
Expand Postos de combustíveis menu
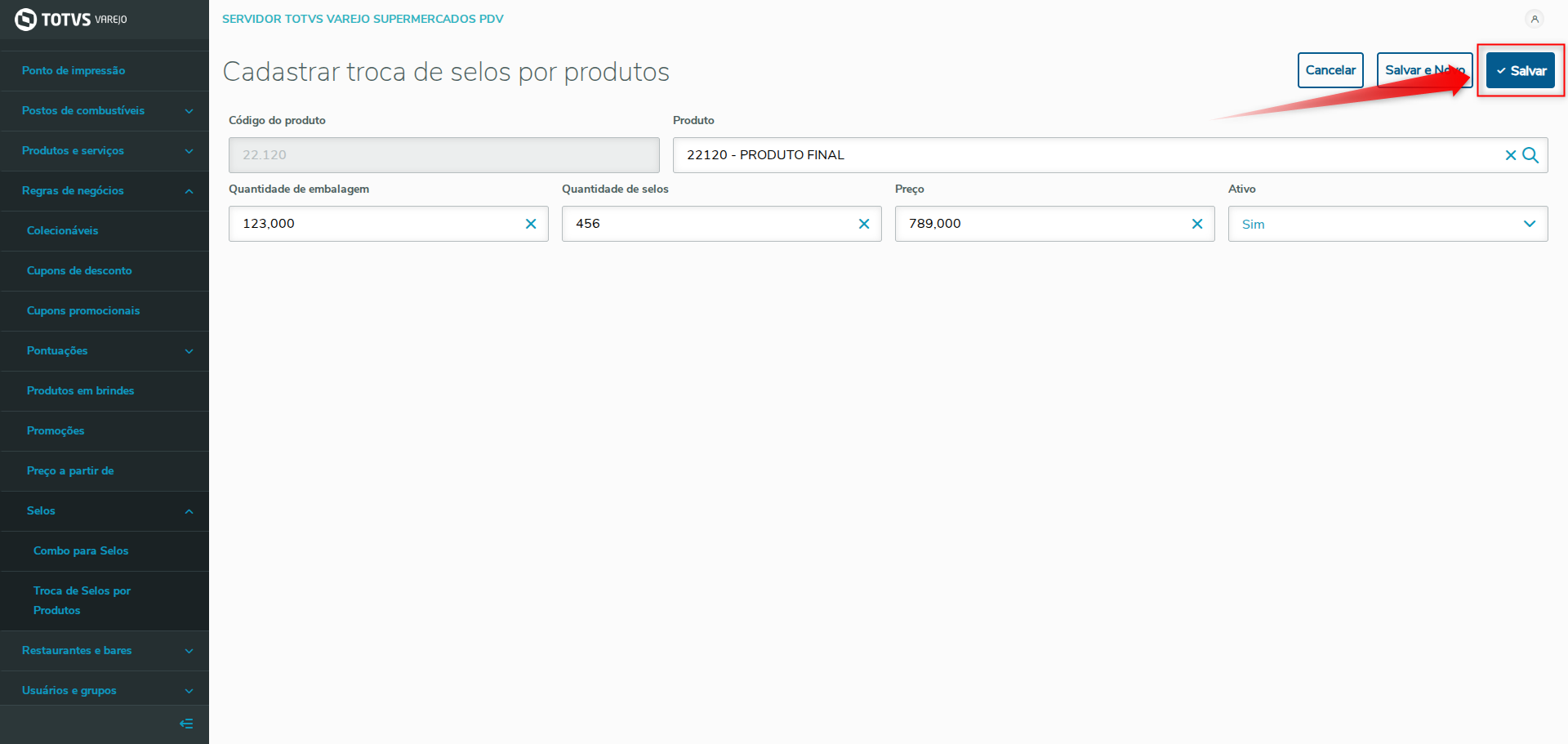click(189, 111)
